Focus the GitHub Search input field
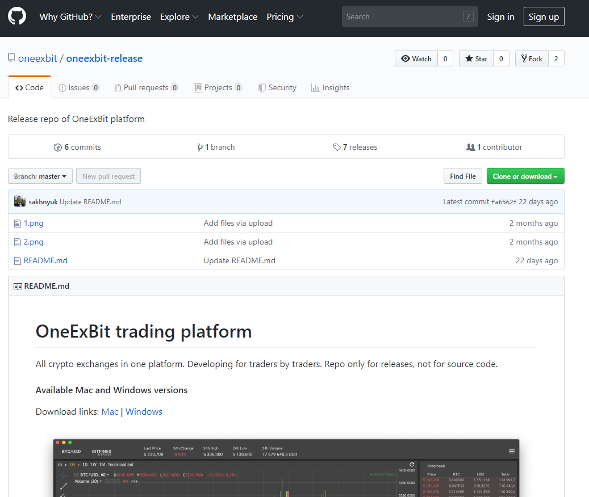 pos(410,16)
